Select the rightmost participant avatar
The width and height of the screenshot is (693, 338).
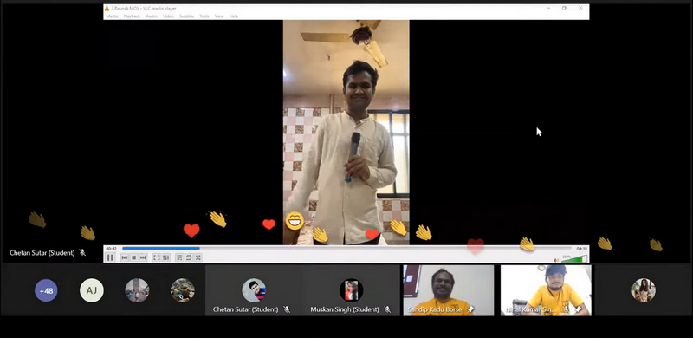pyautogui.click(x=644, y=290)
